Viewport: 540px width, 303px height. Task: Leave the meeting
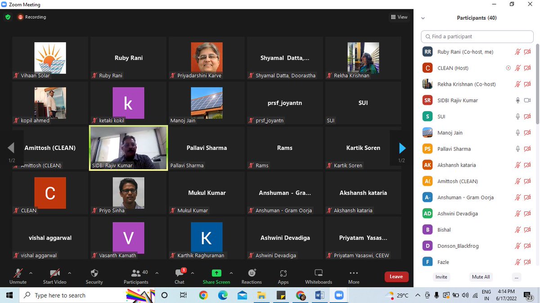pyautogui.click(x=396, y=277)
